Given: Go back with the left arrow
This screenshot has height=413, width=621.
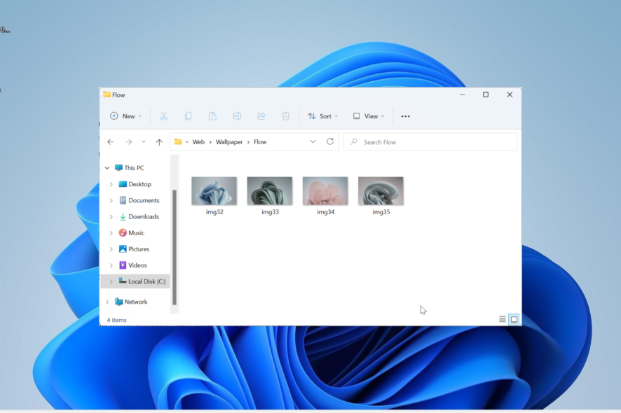Looking at the screenshot, I should tap(111, 142).
